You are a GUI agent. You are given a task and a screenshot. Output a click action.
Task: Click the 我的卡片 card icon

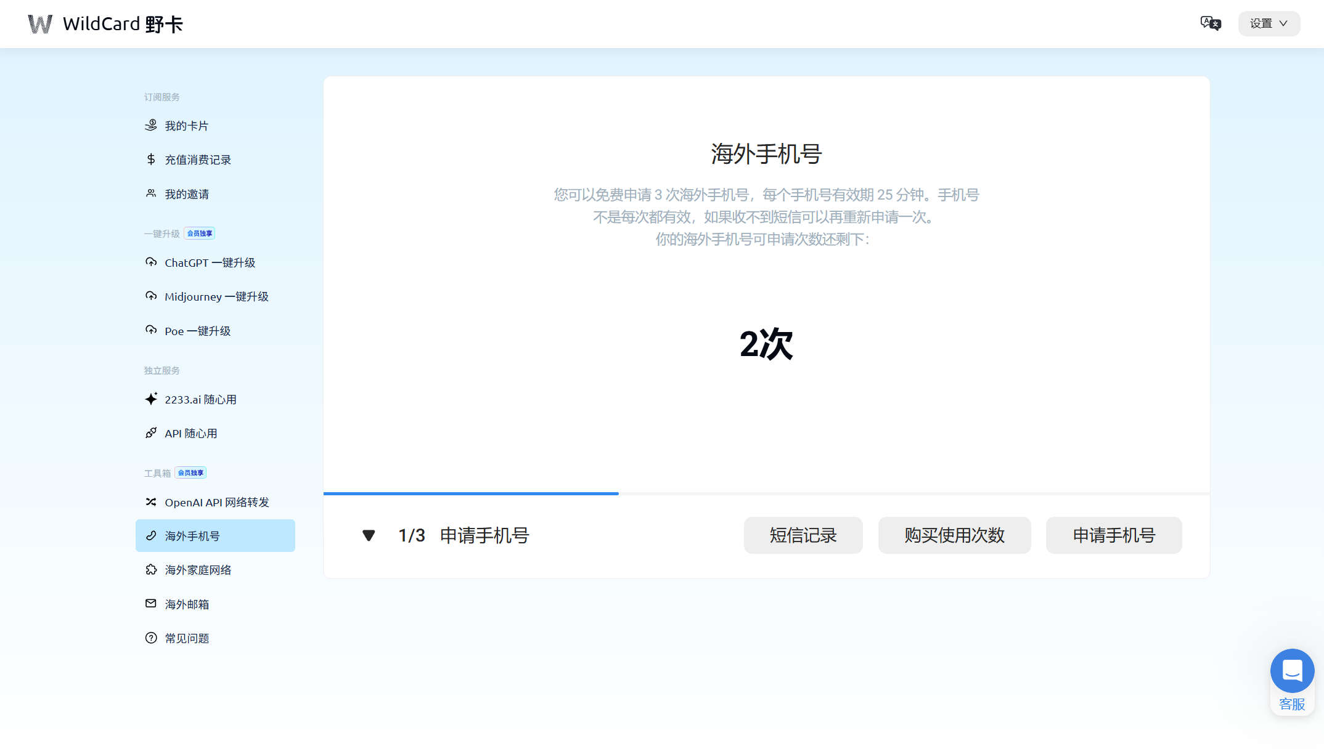coord(151,126)
